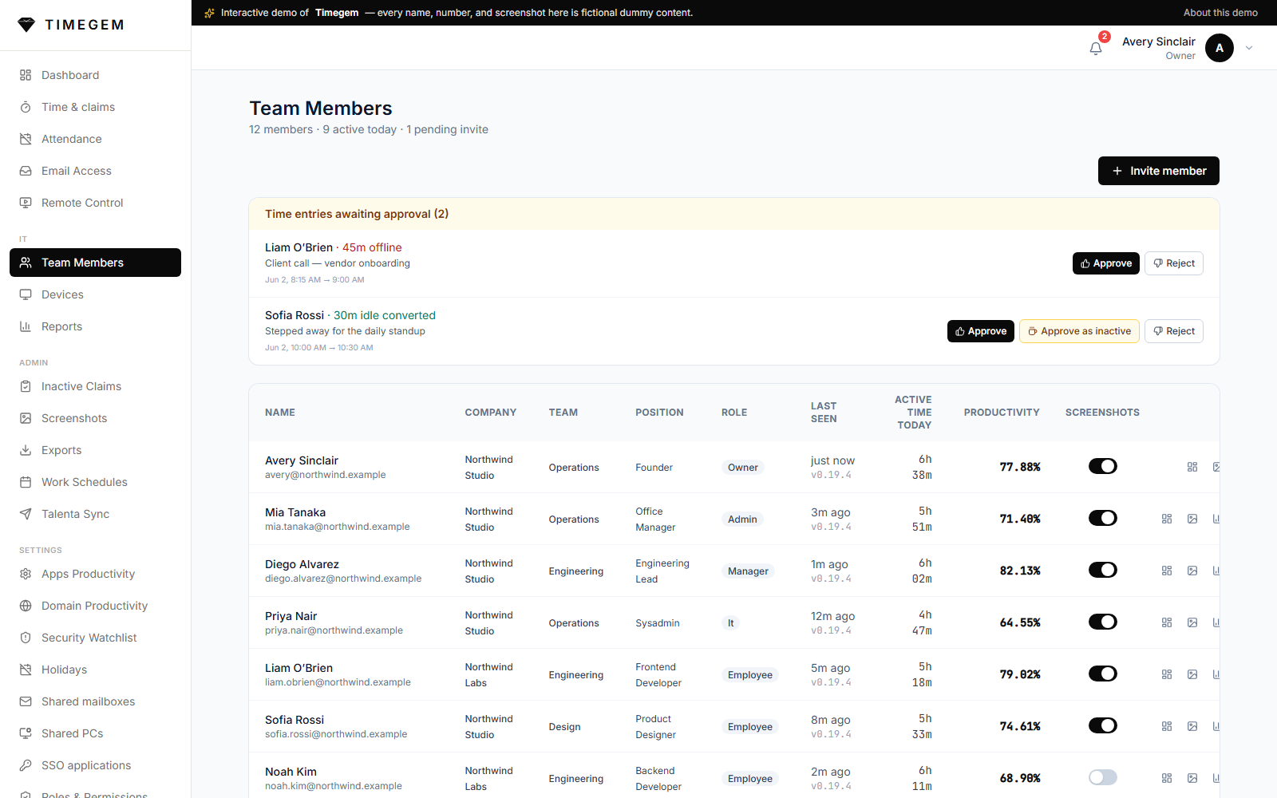This screenshot has width=1277, height=798.
Task: Click Noah Kim's name in the table
Action: pyautogui.click(x=291, y=772)
